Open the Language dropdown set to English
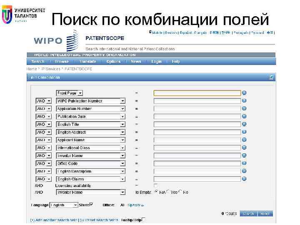 tap(64, 205)
